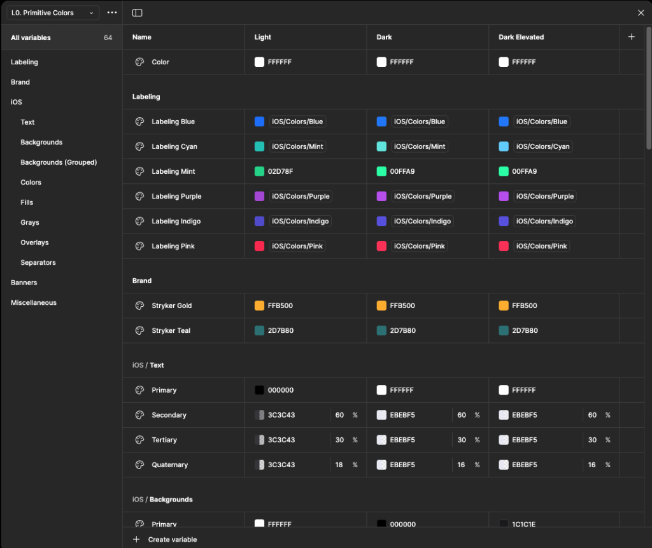Screen dimensions: 652x548
Task: Click the Dark mode column header
Action: pyautogui.click(x=384, y=37)
